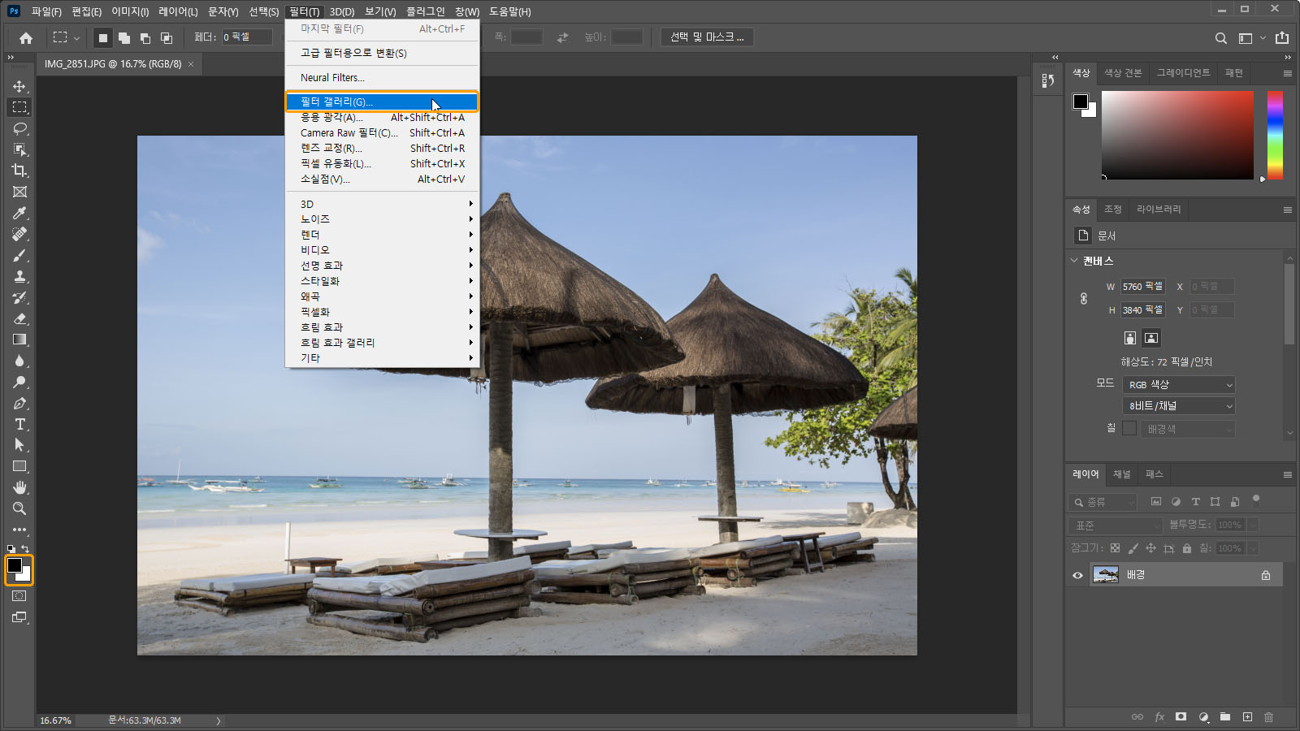The width and height of the screenshot is (1300, 731).
Task: Expand the 노이즈 filter submenu
Action: tap(382, 219)
